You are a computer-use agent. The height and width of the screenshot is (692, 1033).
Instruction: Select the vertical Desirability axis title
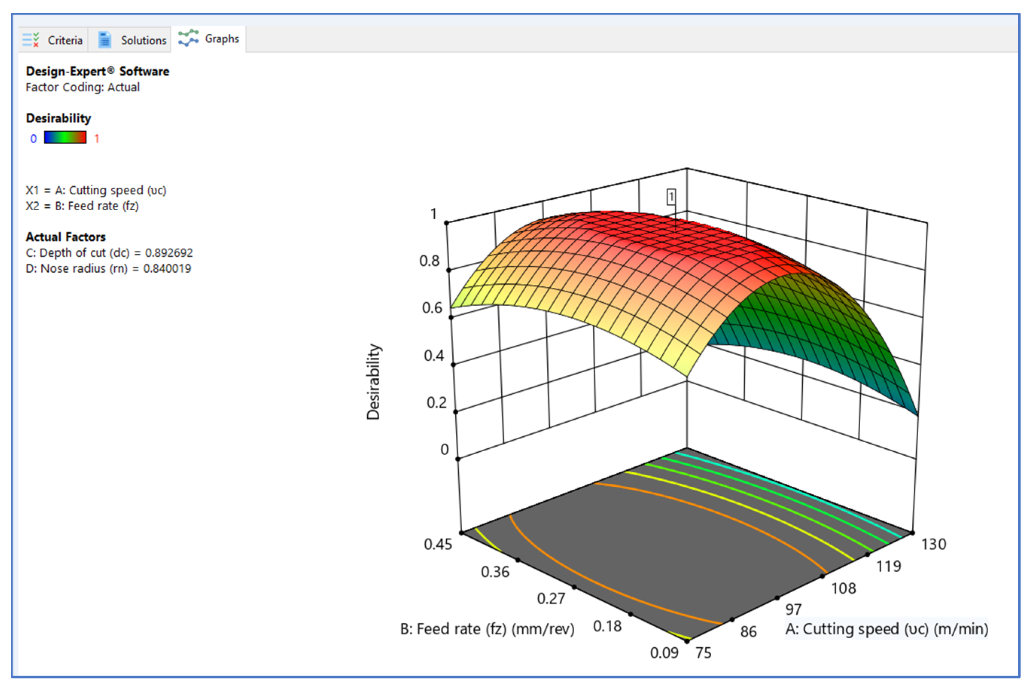(373, 382)
